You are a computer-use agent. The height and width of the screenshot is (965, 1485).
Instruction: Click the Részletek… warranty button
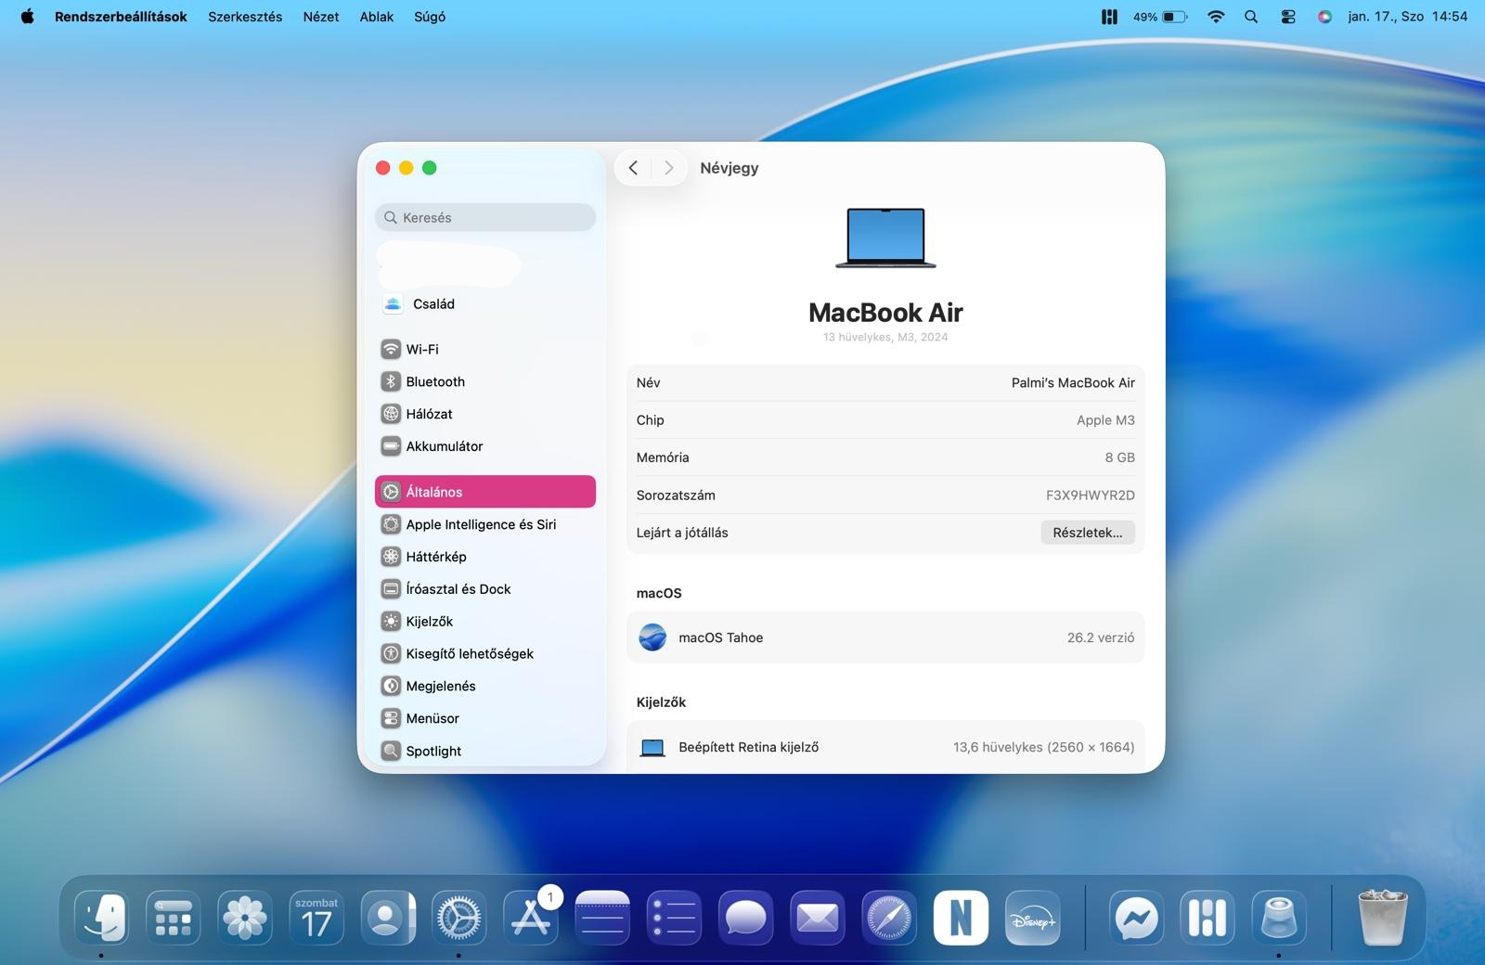[x=1088, y=533]
